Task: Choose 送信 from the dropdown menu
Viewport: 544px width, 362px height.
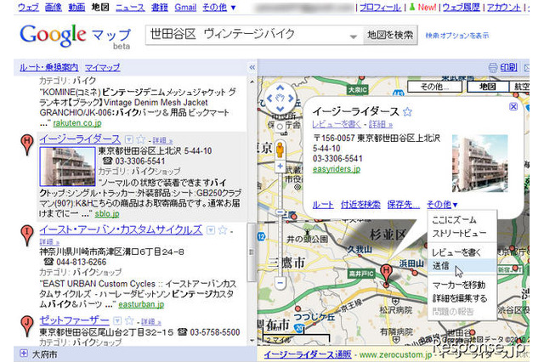Action: pos(462,266)
